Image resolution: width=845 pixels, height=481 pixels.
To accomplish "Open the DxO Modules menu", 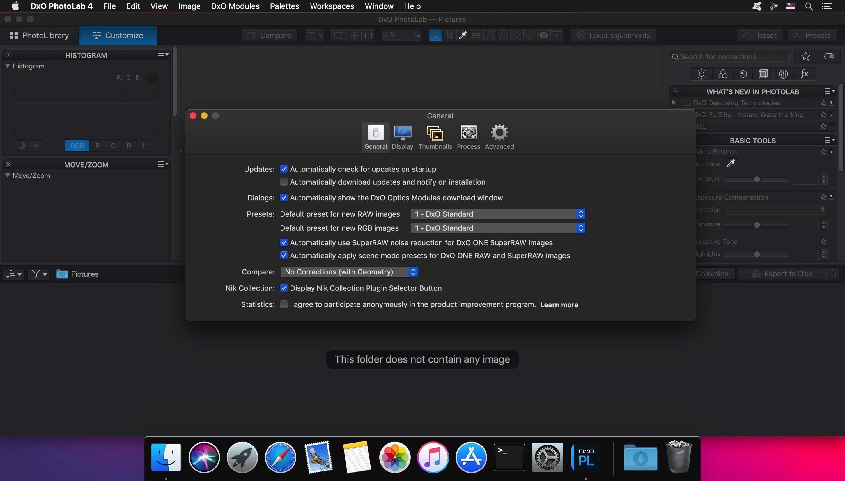I will [x=235, y=6].
